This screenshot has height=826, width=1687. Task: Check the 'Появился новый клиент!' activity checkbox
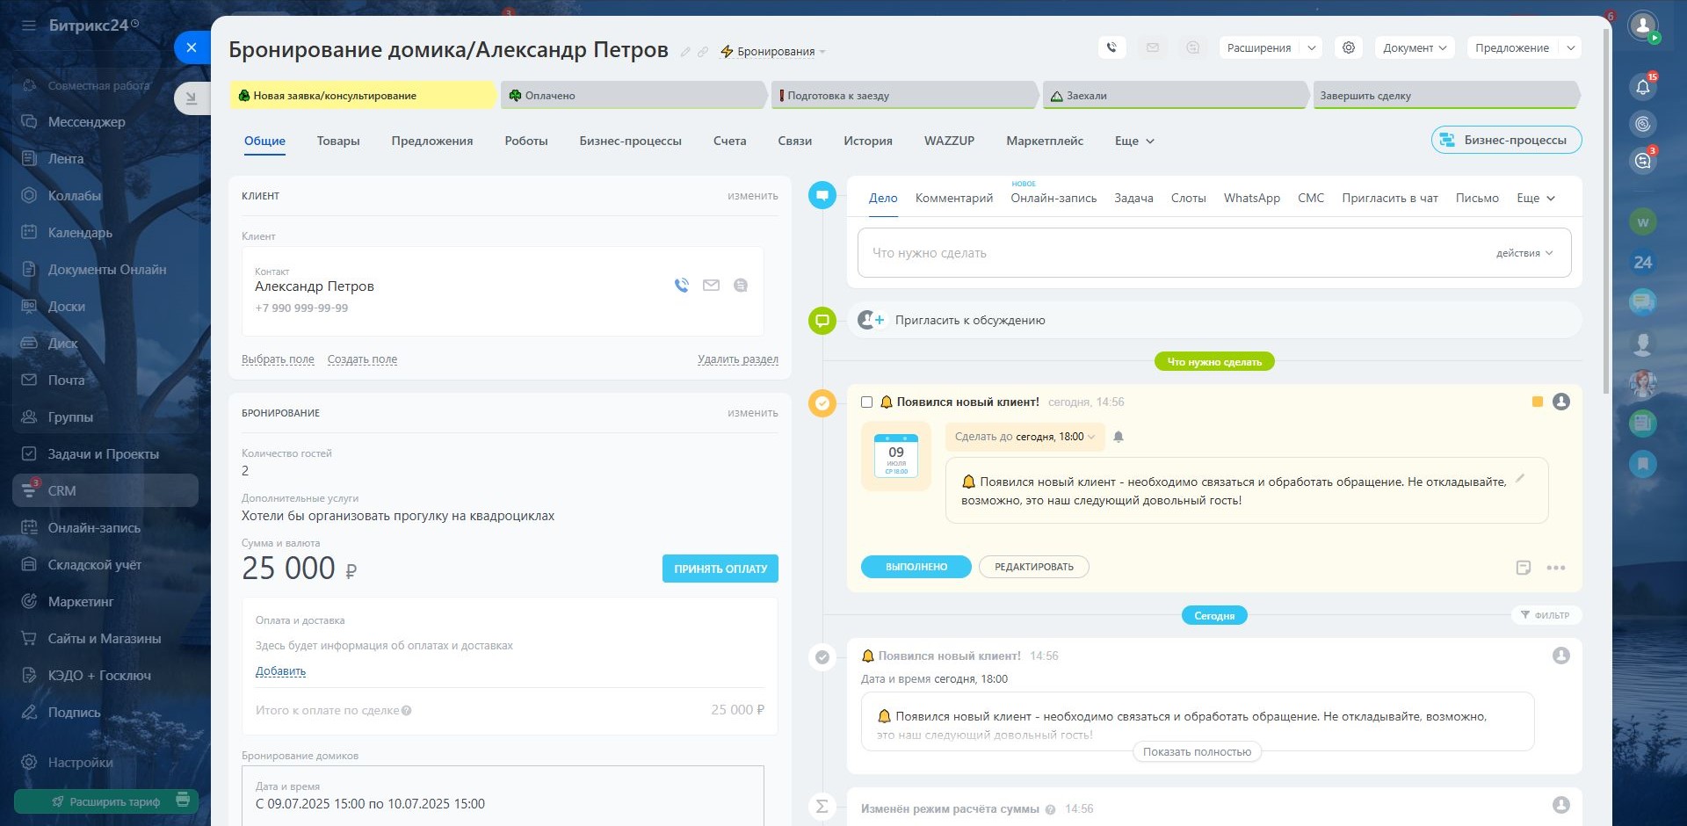[866, 402]
